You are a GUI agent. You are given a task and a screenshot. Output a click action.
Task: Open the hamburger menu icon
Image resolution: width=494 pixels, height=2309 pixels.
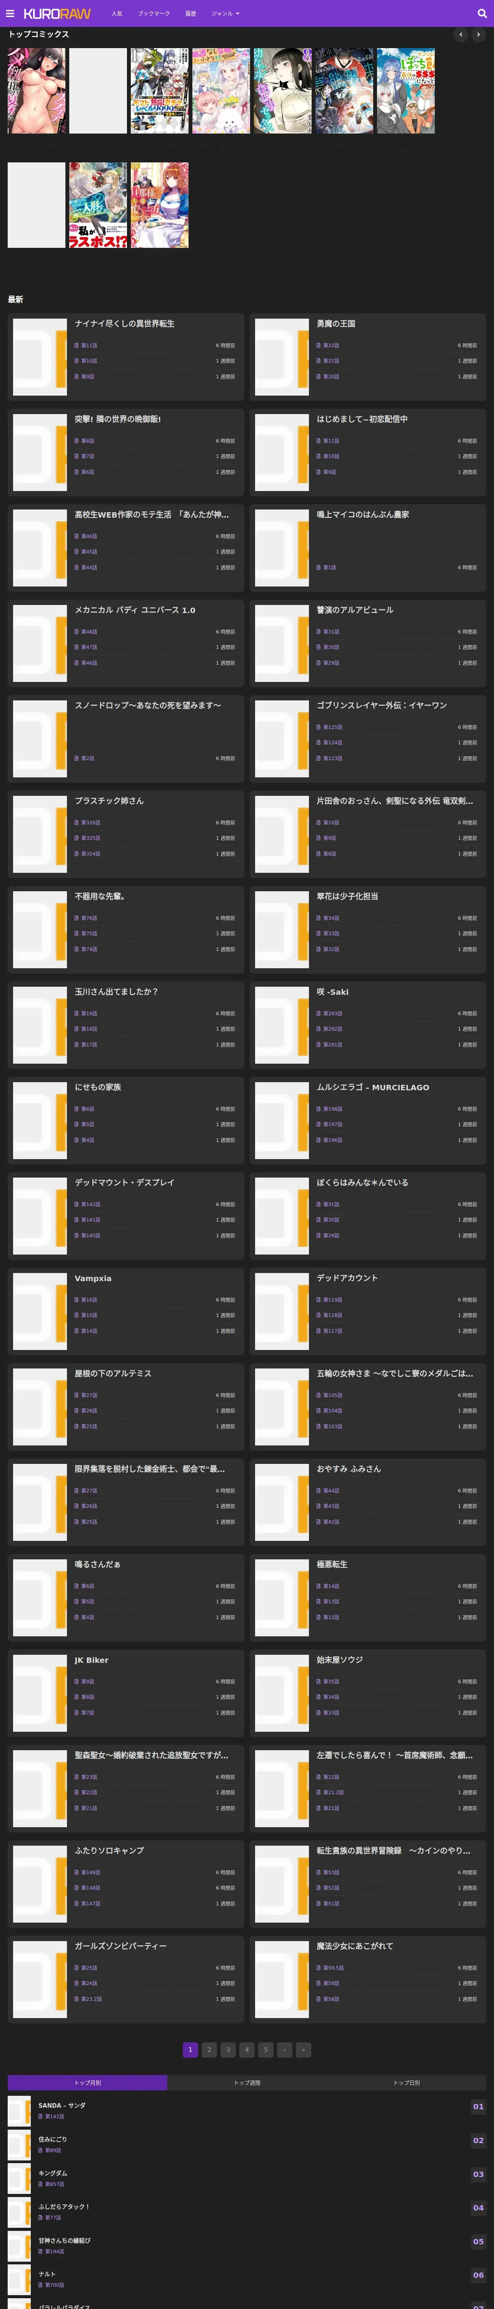pos(10,13)
